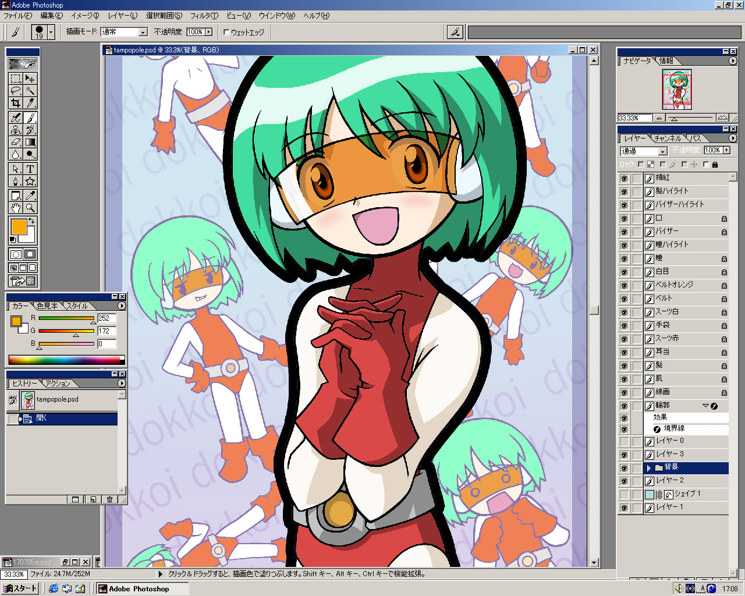
Task: Select the Crop tool
Action: click(x=16, y=103)
